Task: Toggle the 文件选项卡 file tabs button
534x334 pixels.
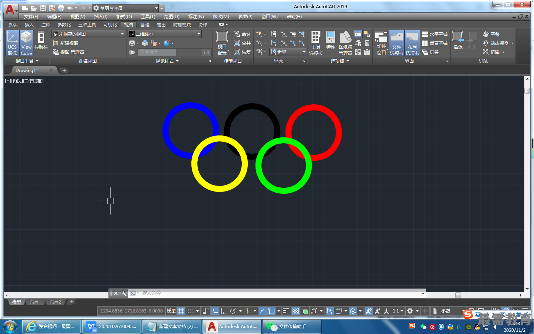Action: click(x=397, y=43)
